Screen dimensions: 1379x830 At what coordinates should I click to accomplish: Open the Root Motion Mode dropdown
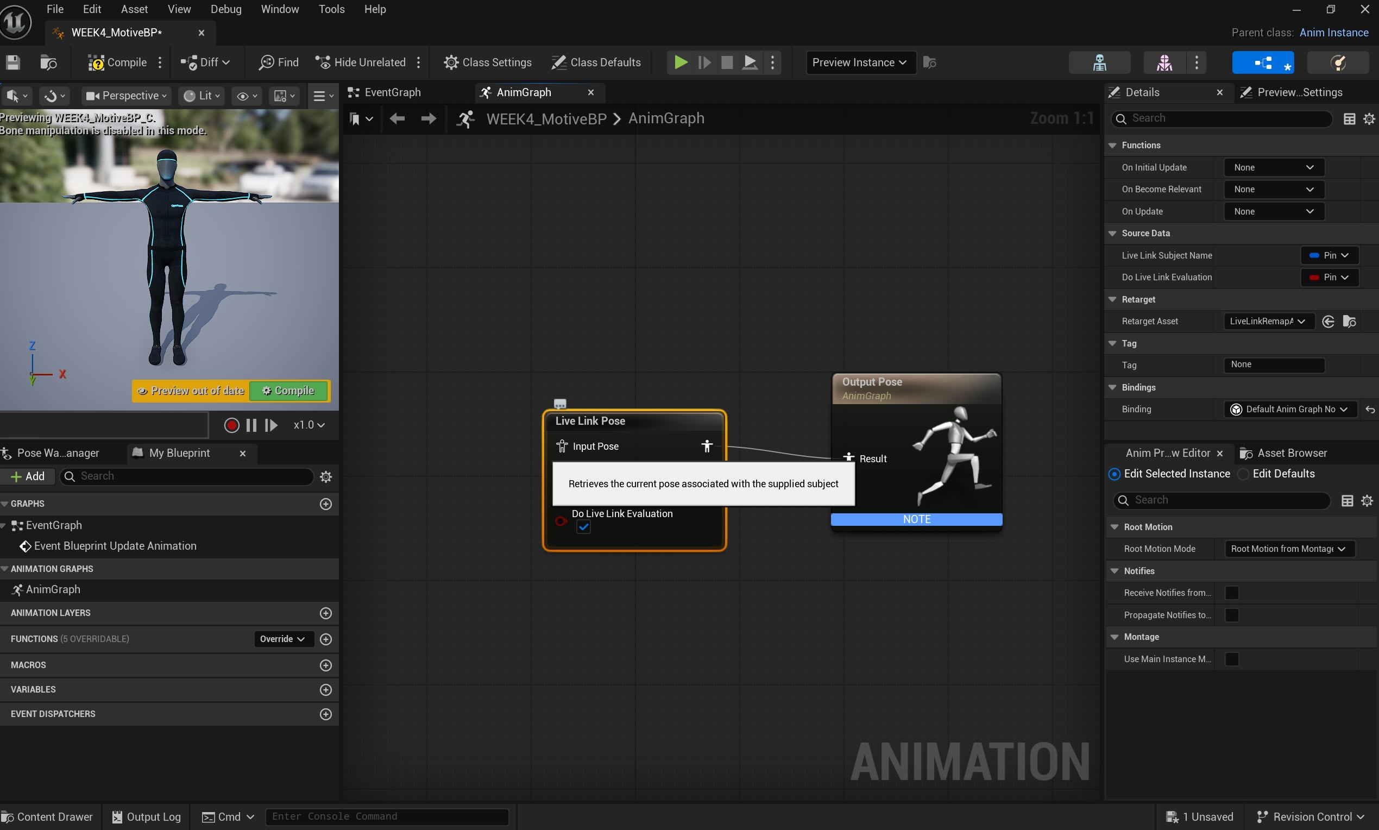[x=1289, y=549]
